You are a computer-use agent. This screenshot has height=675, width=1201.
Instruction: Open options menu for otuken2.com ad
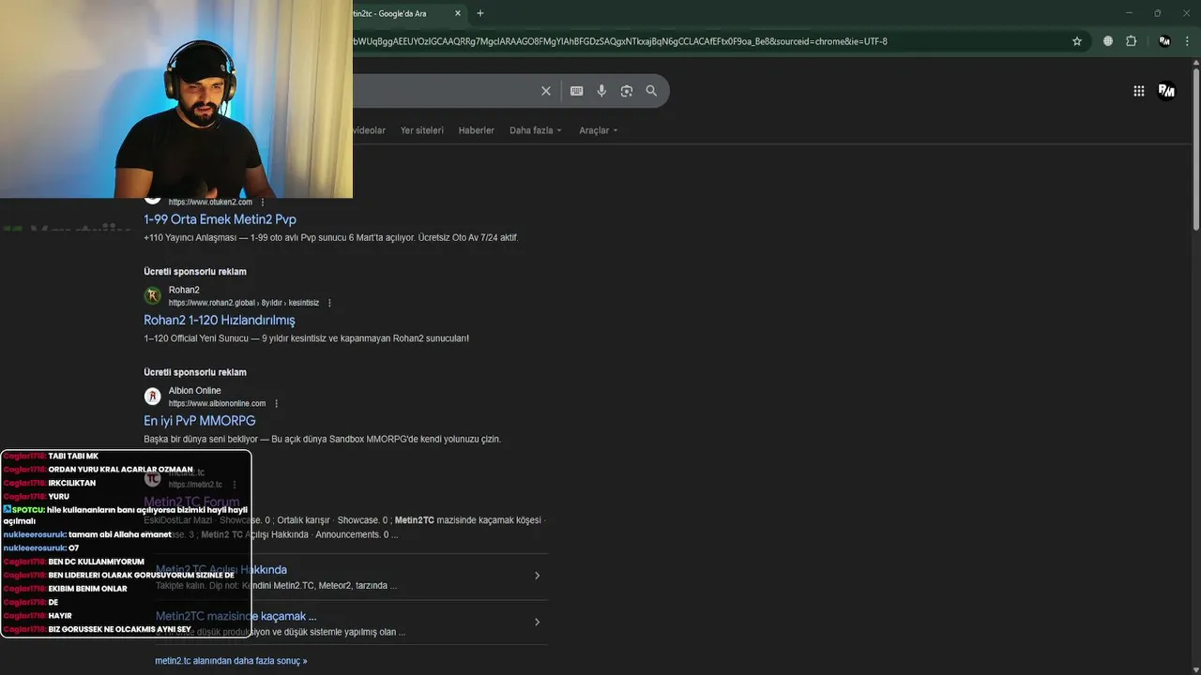[263, 202]
